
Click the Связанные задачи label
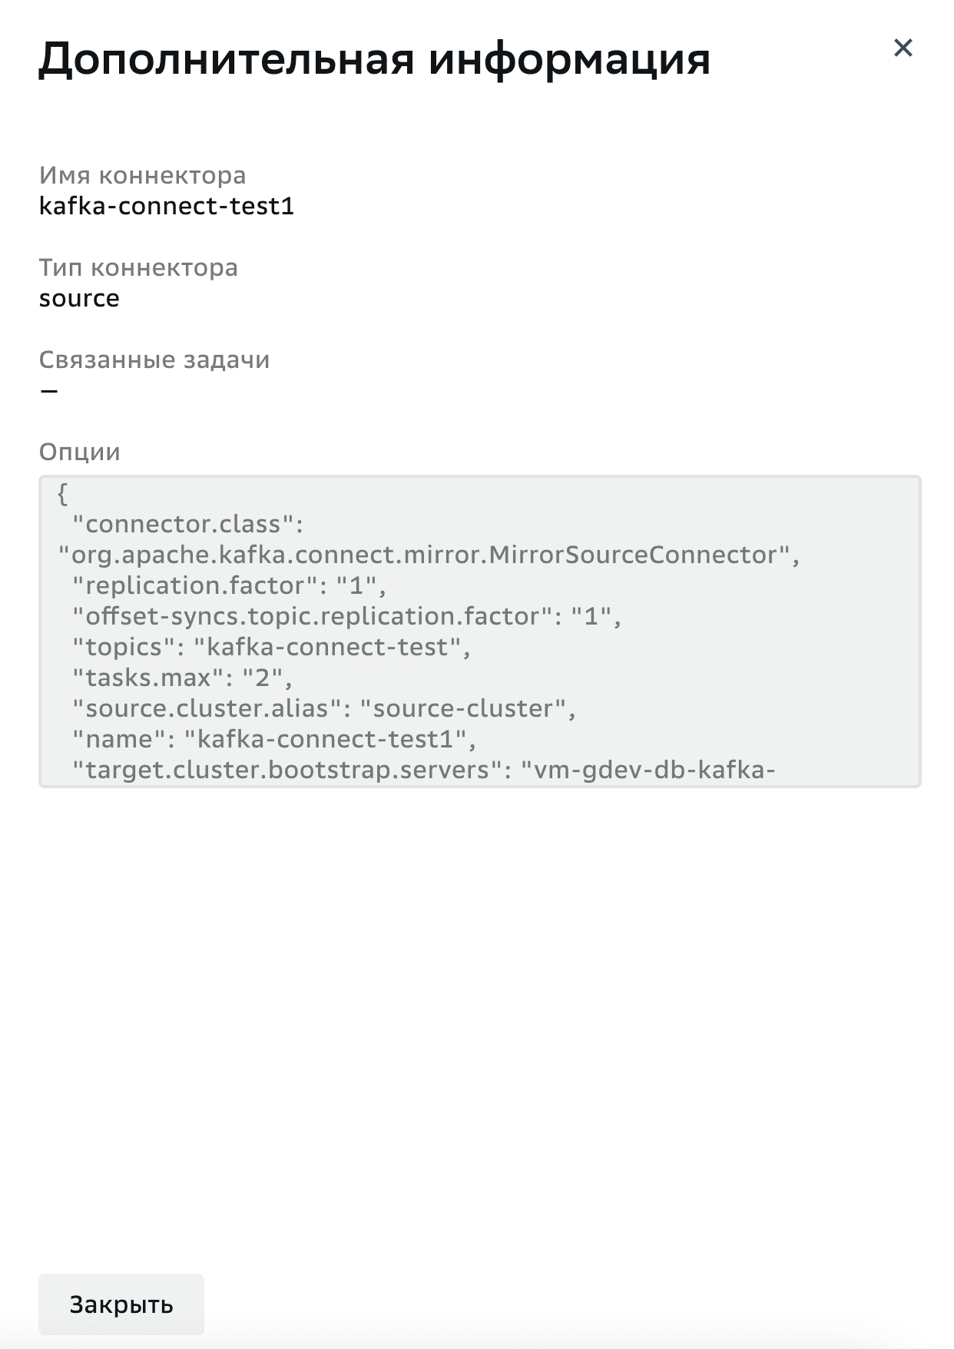(x=154, y=360)
